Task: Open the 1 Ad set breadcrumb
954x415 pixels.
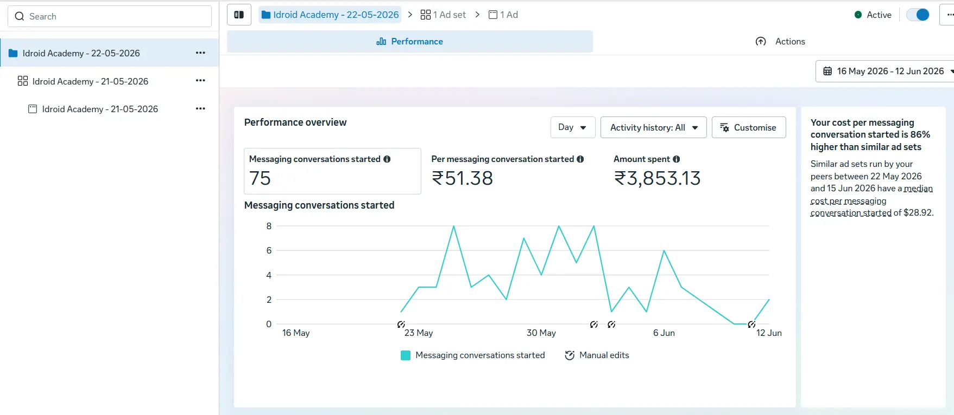Action: [444, 15]
